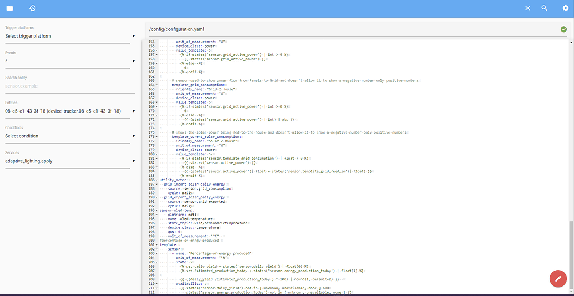This screenshot has width=574, height=296.
Task: Open the file browser folder icon
Action: click(x=9, y=8)
